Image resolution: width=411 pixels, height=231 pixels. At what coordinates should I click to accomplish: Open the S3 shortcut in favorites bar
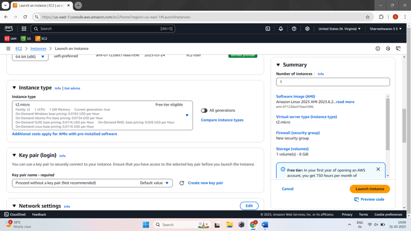pos(25,39)
